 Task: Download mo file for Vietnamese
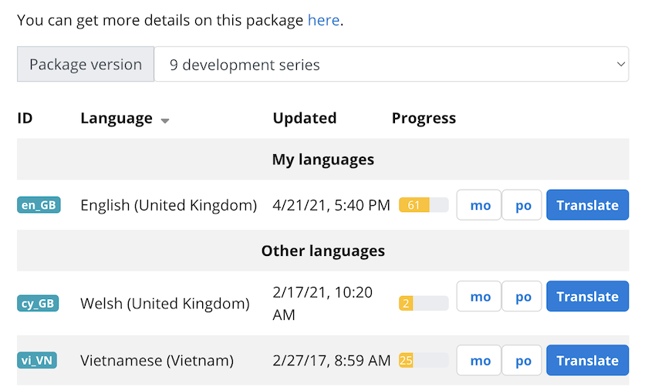coord(480,360)
